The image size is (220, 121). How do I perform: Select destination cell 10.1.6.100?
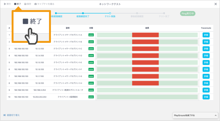(40, 69)
